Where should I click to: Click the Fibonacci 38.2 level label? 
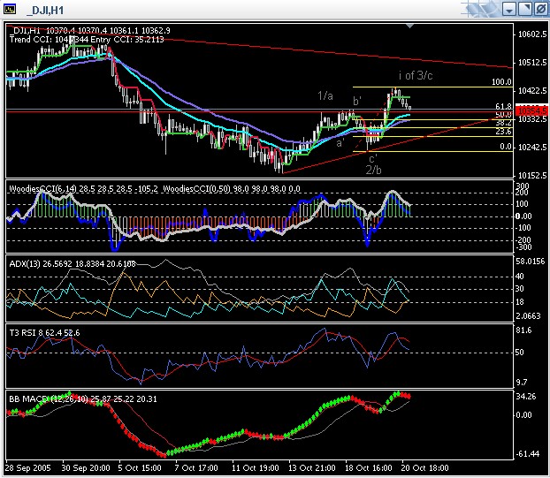coord(504,123)
